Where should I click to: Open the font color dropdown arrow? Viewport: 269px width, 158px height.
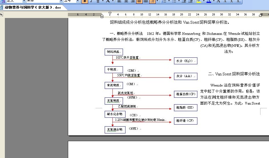214,1
